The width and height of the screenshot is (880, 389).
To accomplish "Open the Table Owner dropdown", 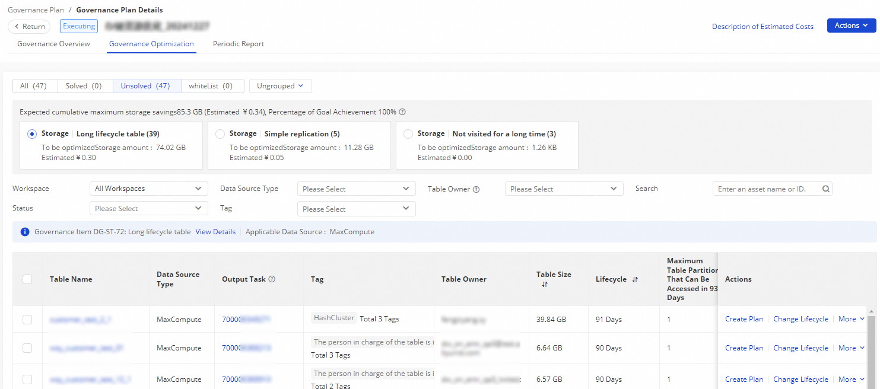I will tap(564, 189).
